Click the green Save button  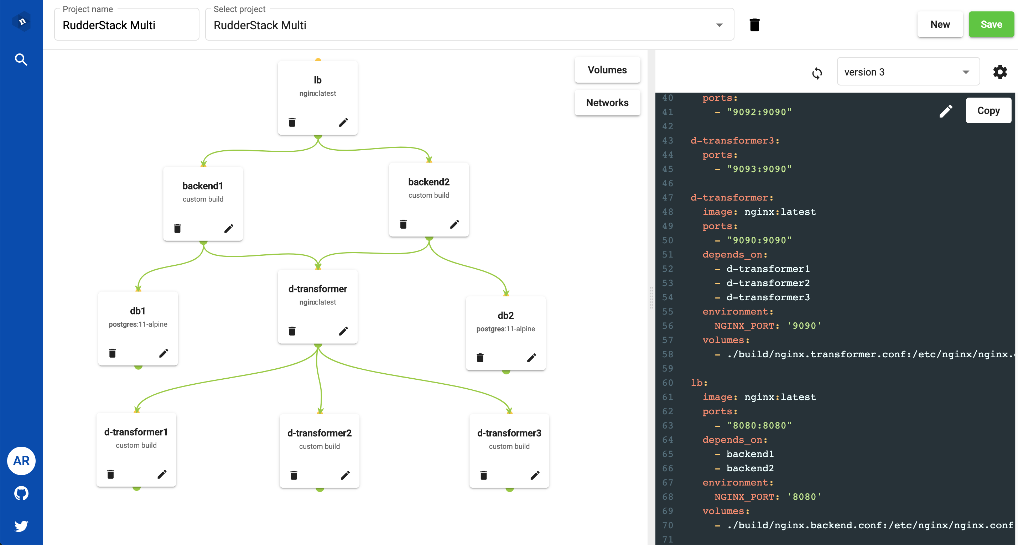[x=991, y=25]
